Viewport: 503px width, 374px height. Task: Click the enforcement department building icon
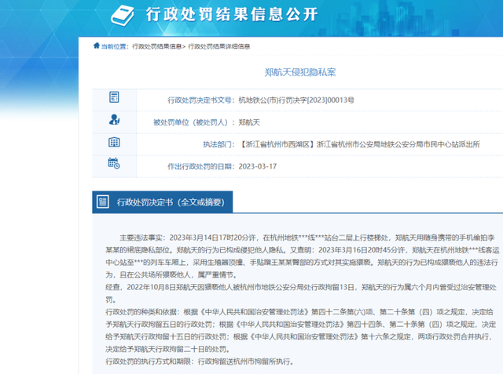[x=114, y=142]
